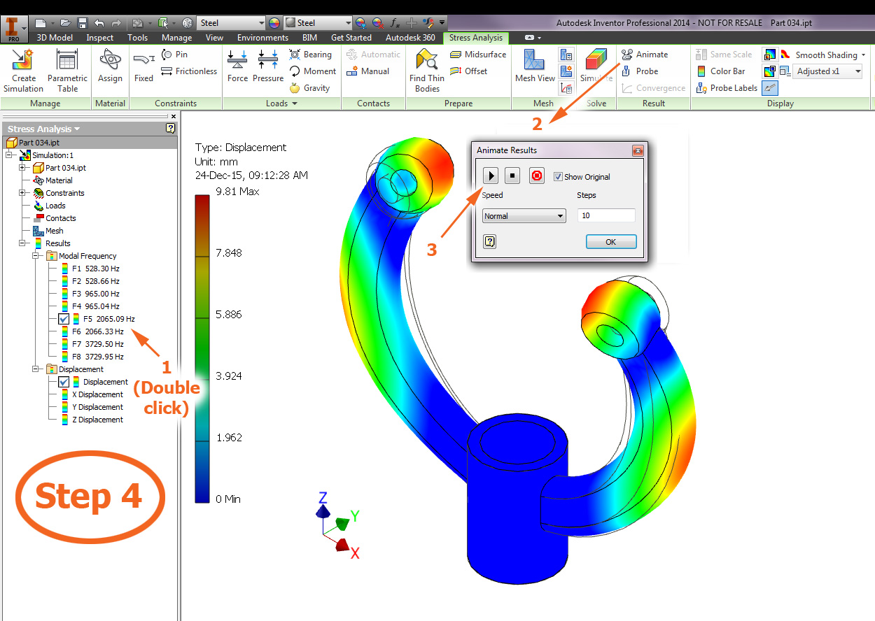Click OK in Animate Results dialog

(611, 242)
